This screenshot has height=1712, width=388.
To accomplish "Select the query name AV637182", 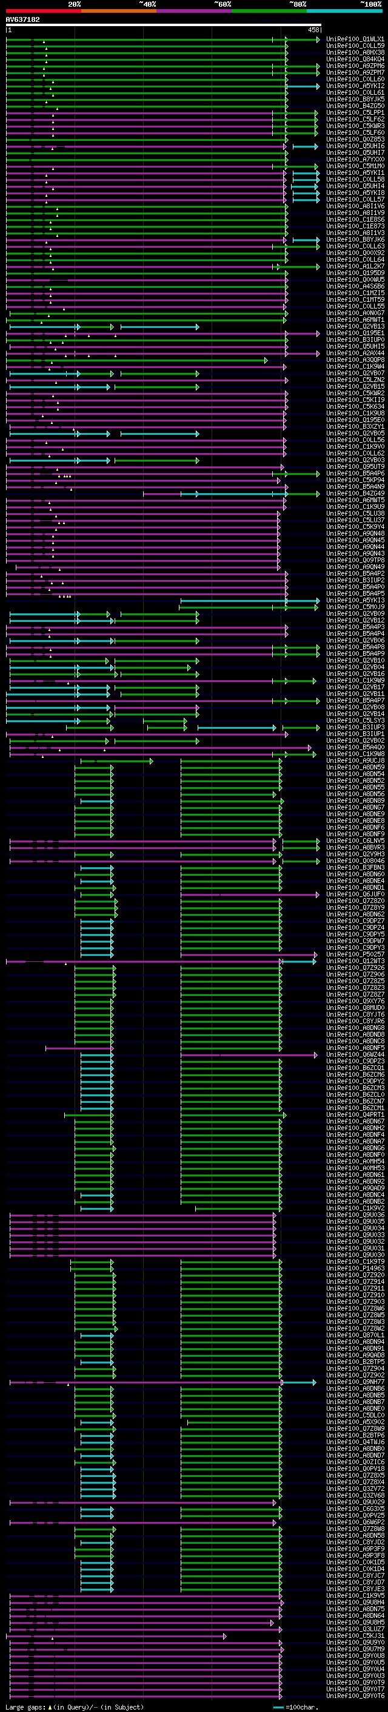I will pos(22,19).
